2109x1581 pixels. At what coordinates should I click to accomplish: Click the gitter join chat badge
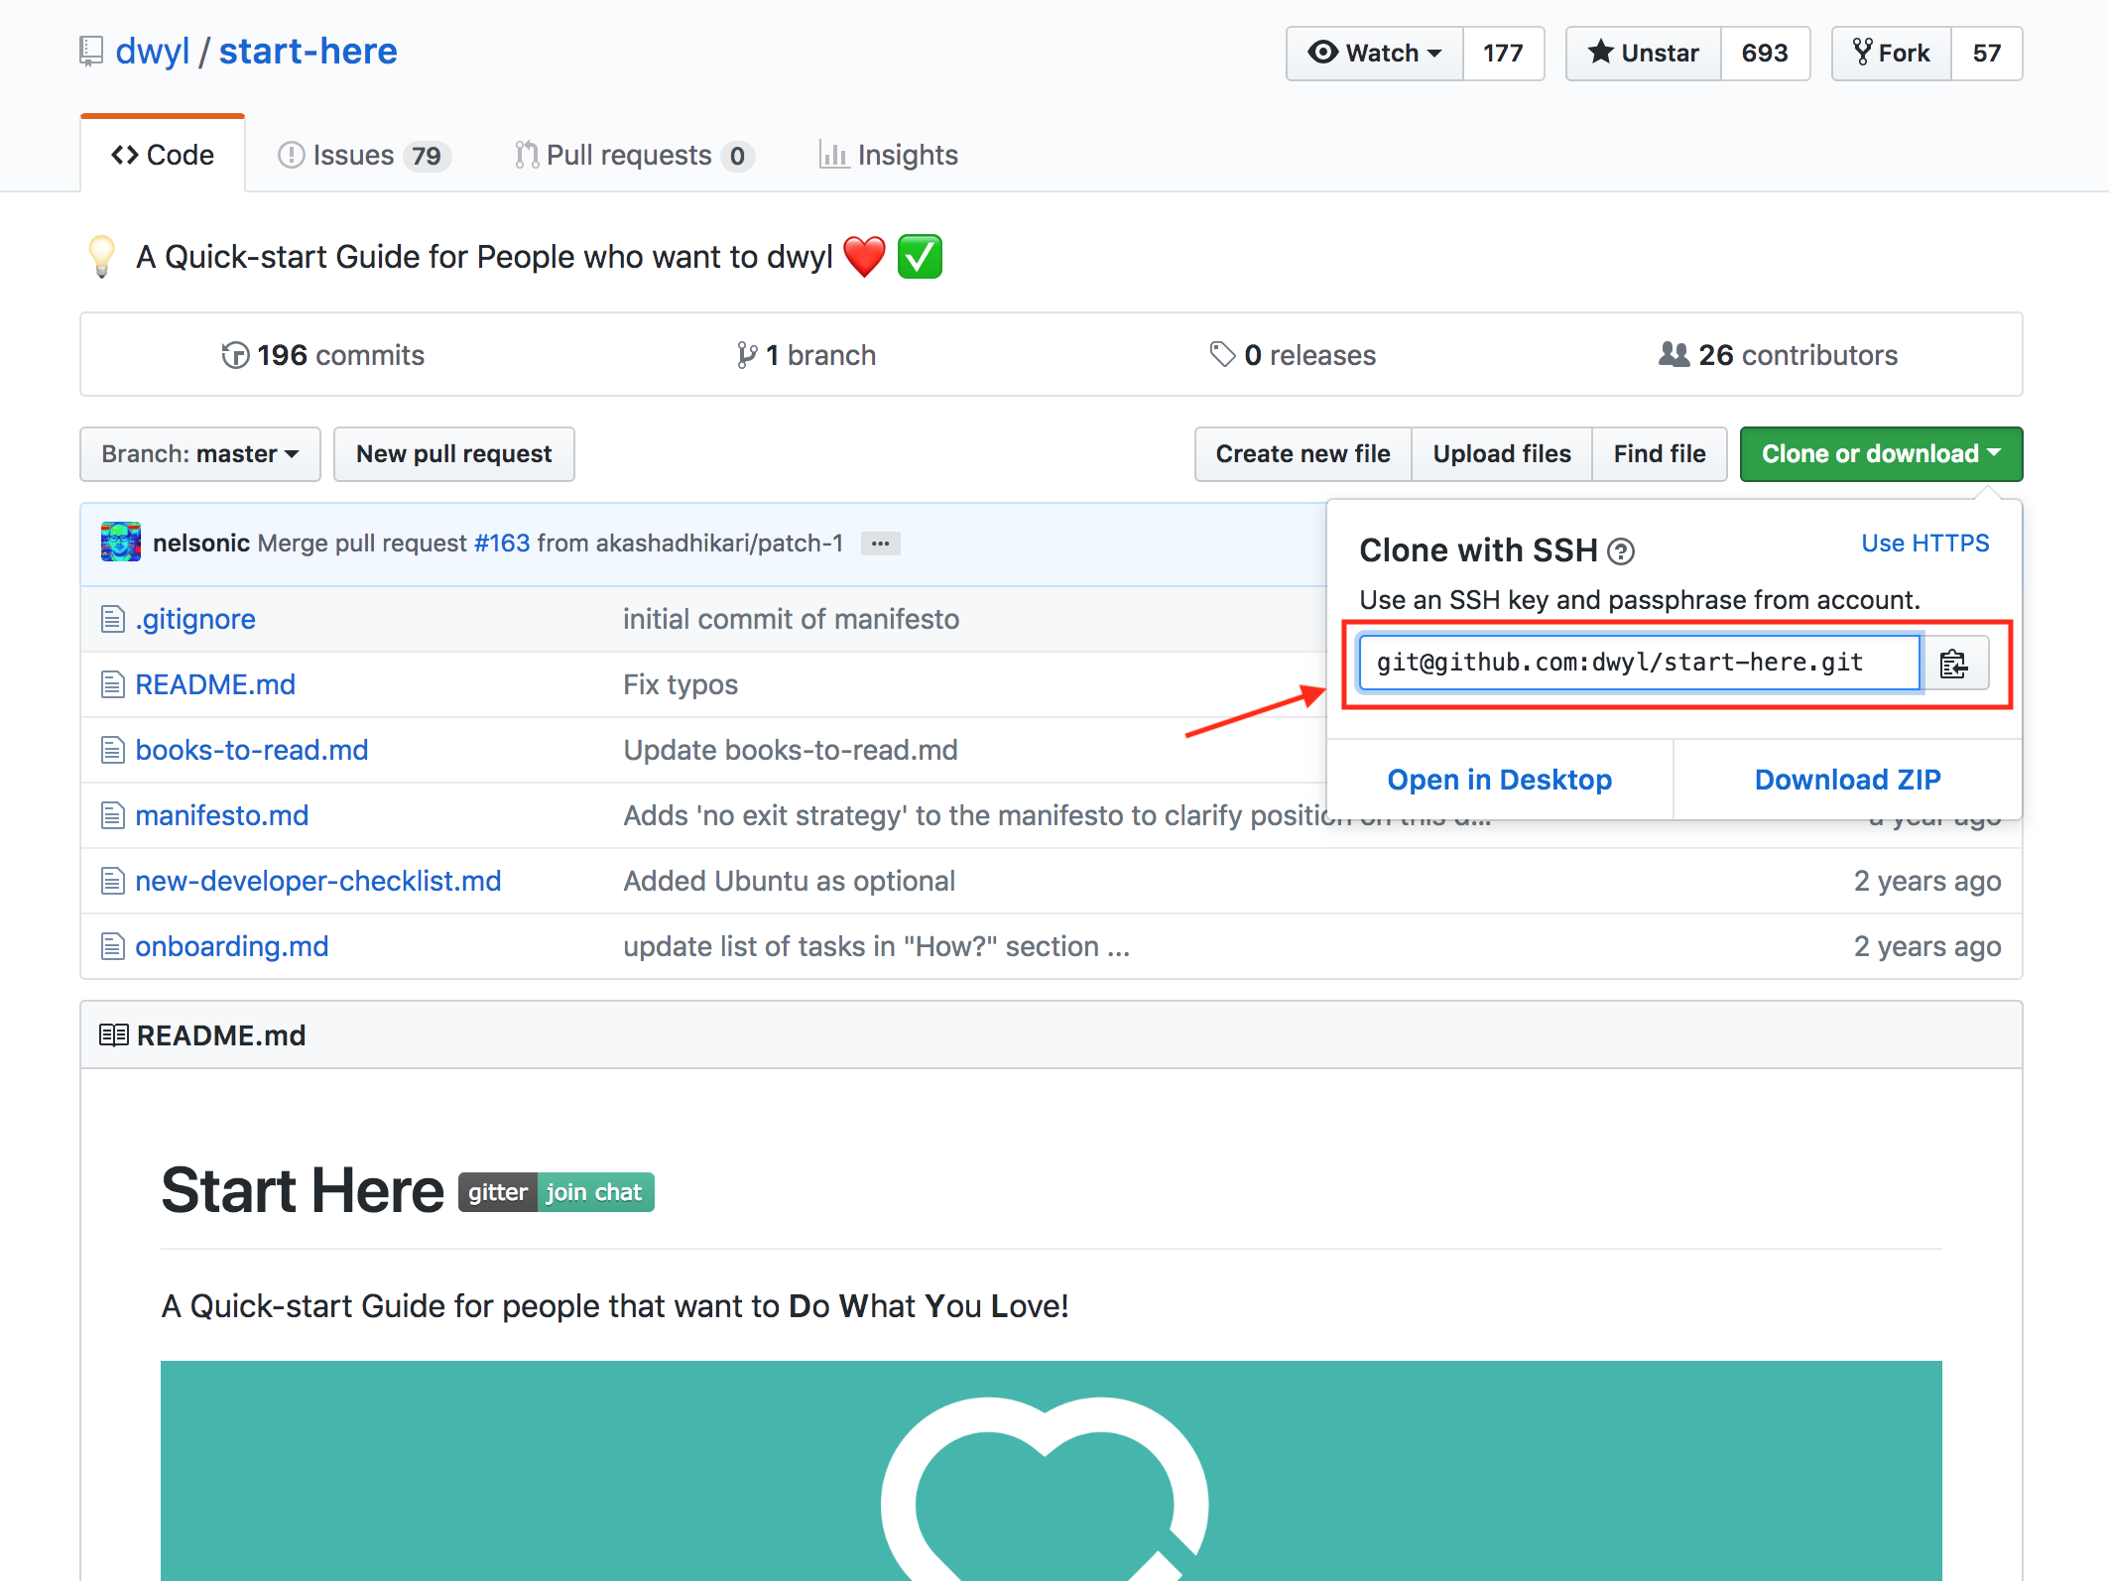pyautogui.click(x=556, y=1192)
